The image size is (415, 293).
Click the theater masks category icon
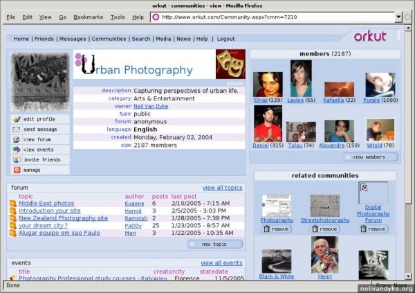(x=230, y=64)
